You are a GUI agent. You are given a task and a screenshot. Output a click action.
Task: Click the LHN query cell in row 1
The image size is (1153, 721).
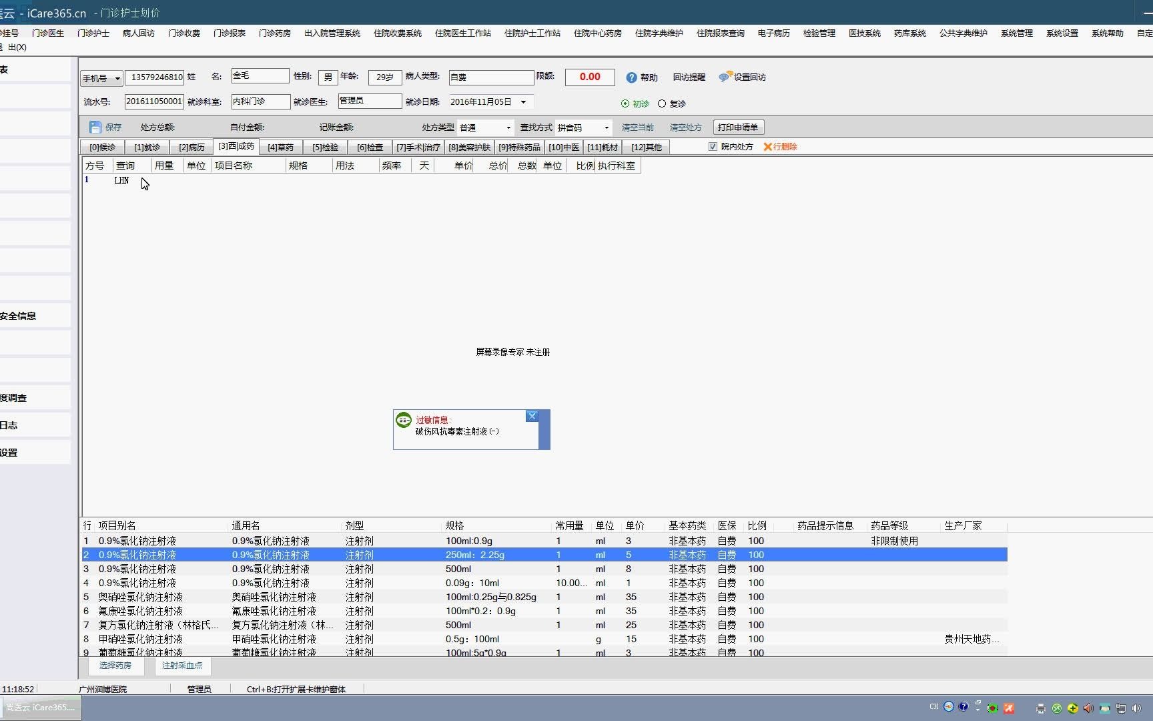(131, 180)
